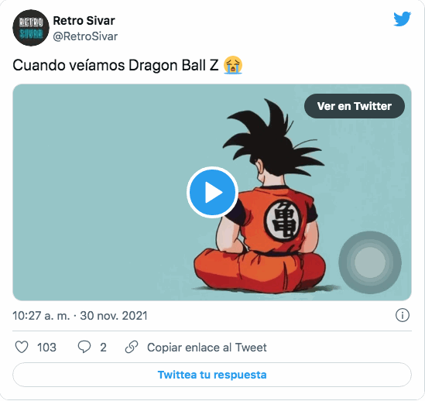
Task: Click Twittea tu respuesta button
Action: point(212,375)
